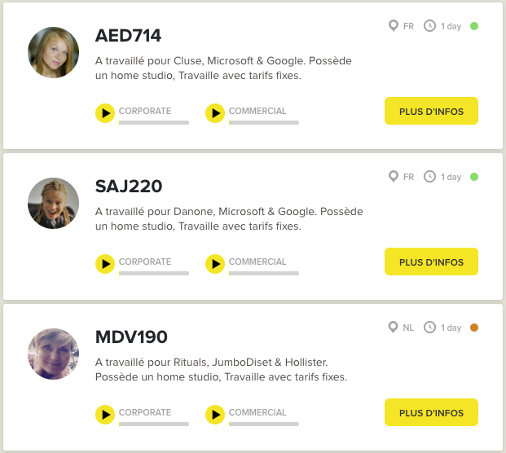This screenshot has width=506, height=453.
Task: Open Plus d'infos for MDV190
Action: [x=431, y=412]
